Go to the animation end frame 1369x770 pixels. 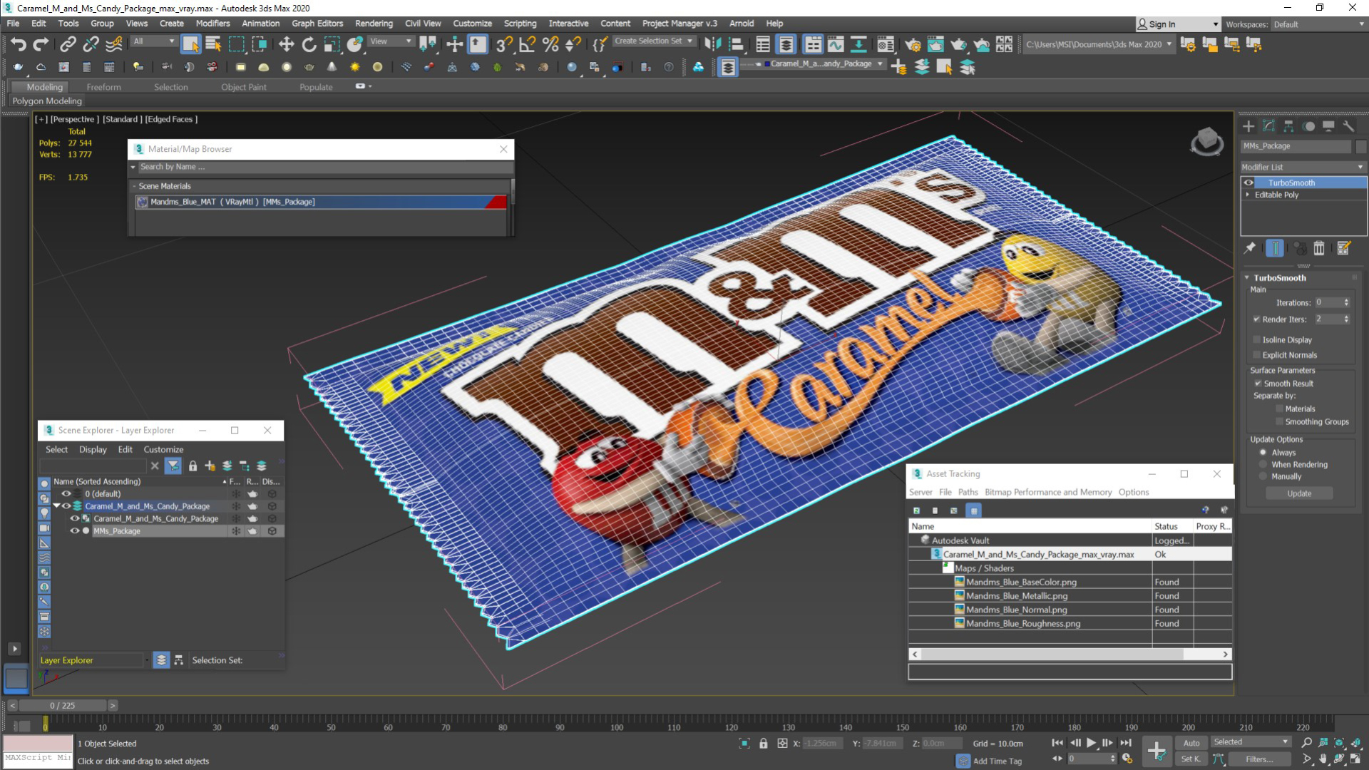1126,743
